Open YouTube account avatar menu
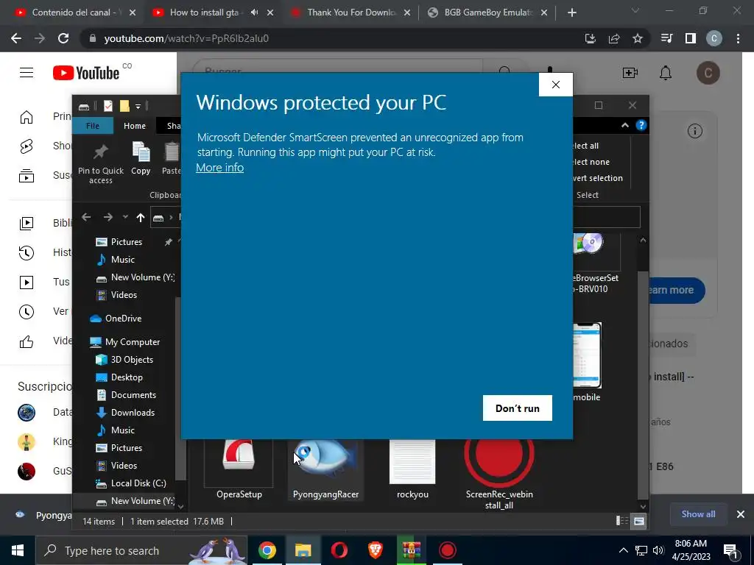The image size is (754, 565). [x=708, y=73]
